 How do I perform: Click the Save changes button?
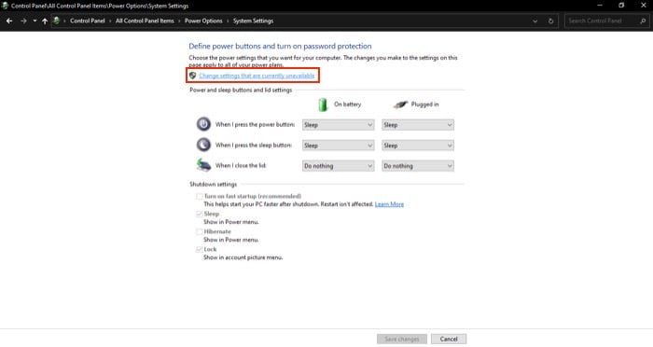[402, 340]
